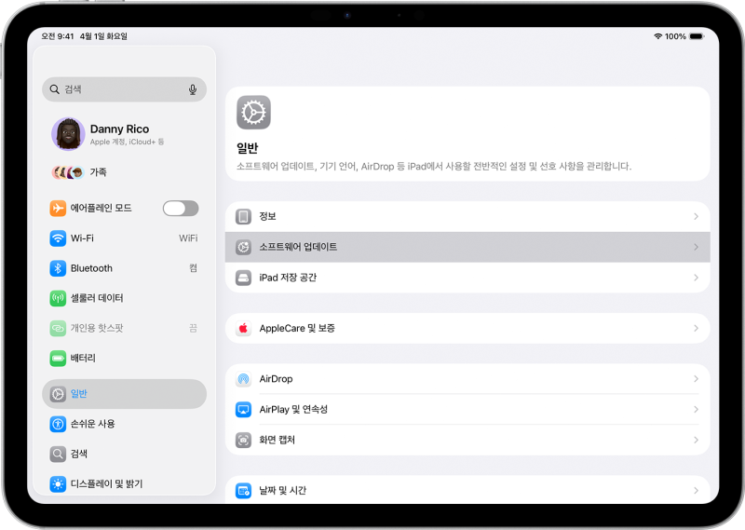The image size is (745, 530).
Task: Expand the 날짜 및 시간 row chevron
Action: point(696,491)
